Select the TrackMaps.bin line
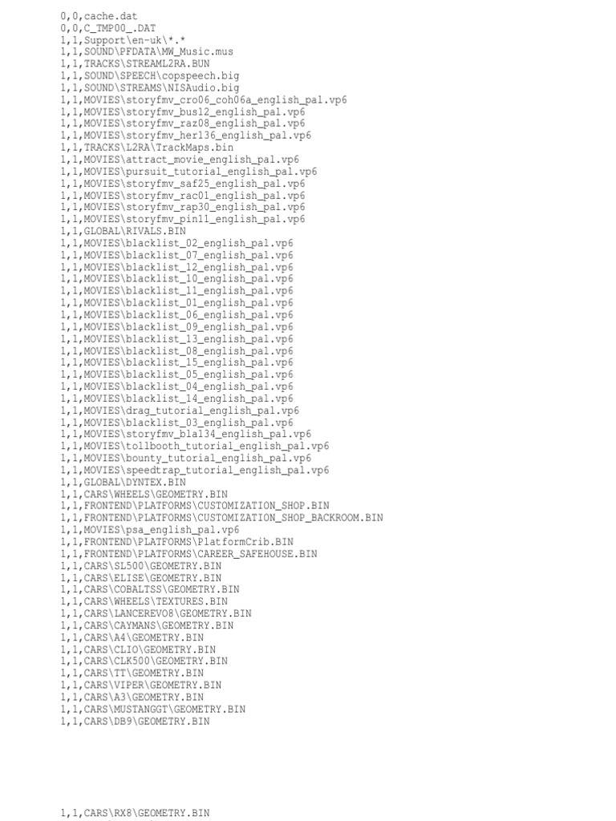Viewport: 616px width, 821px height. (x=147, y=148)
